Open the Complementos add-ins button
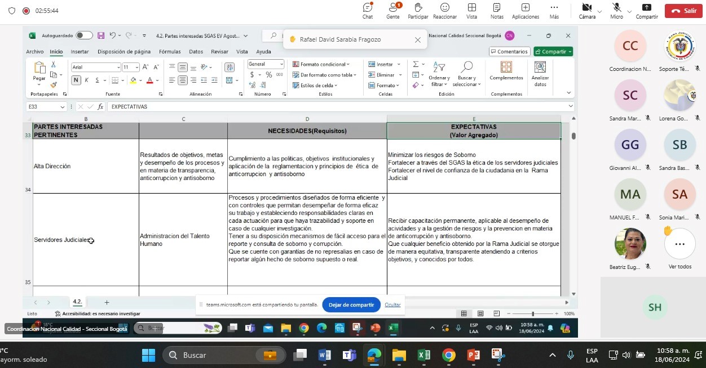Screen dimensions: 706x368 [x=506, y=71]
